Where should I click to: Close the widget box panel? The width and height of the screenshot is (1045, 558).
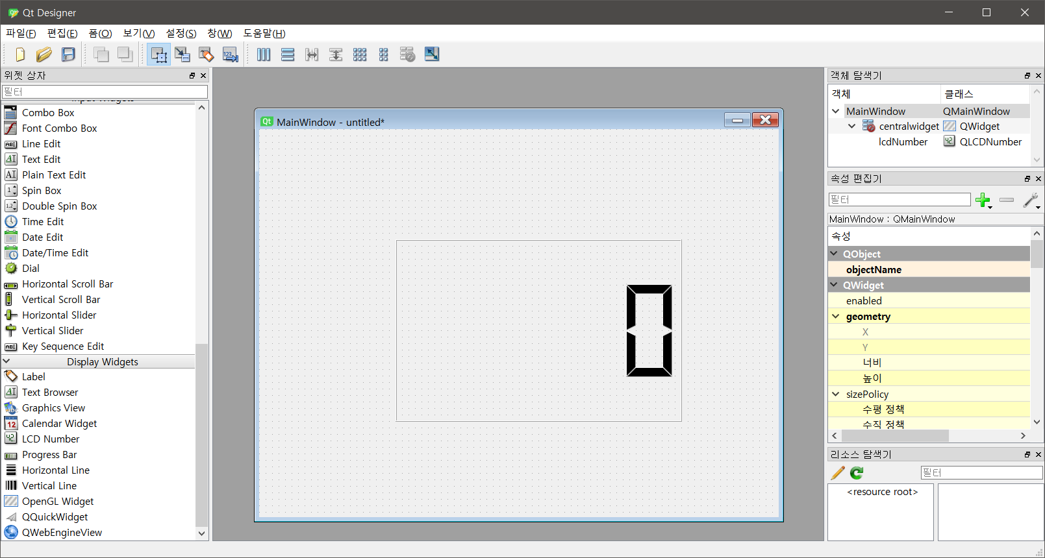203,76
